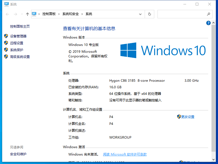Close the 系统 window
Screen dimensions: 218x164
point(210,4)
